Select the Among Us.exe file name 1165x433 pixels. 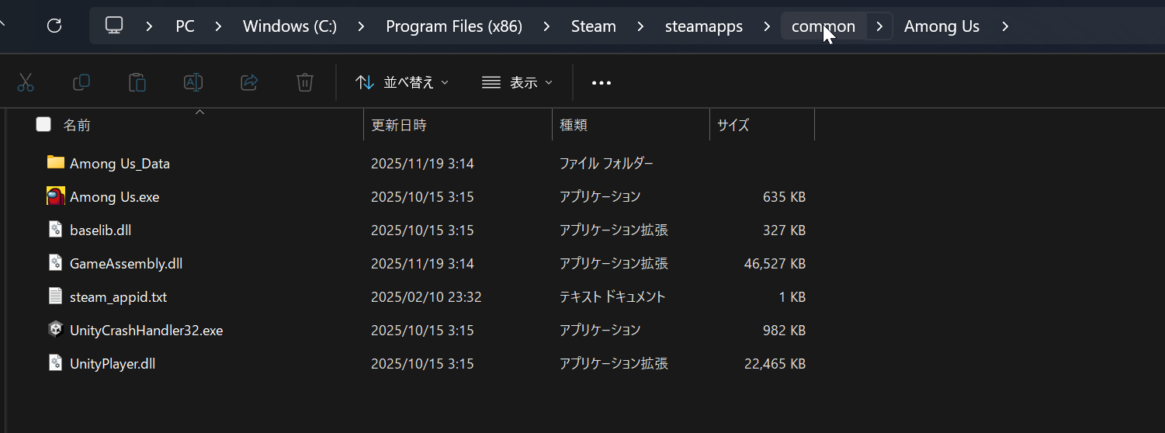click(114, 197)
